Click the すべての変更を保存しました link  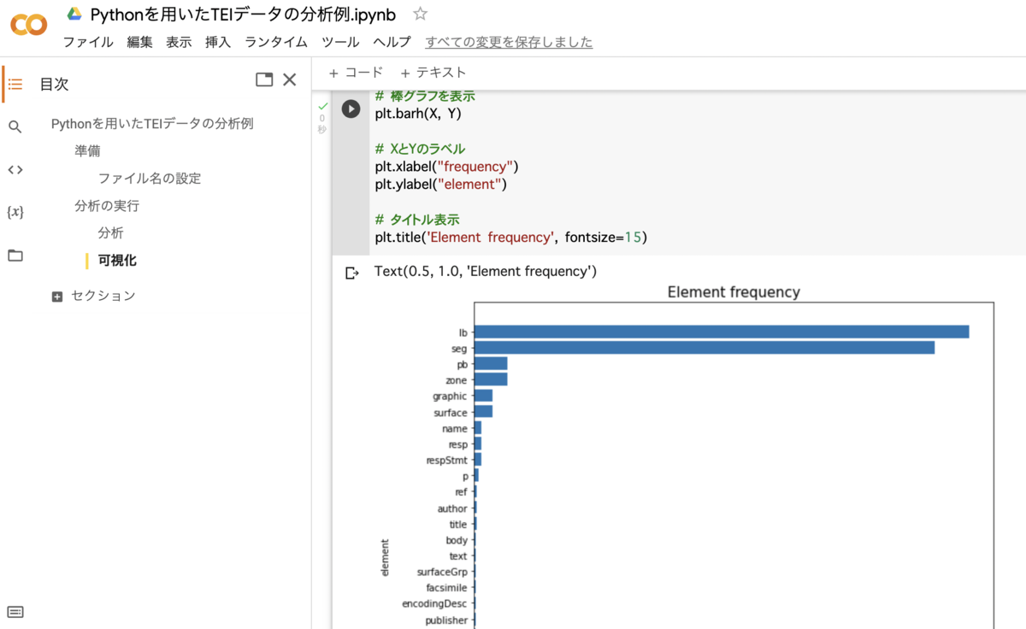(508, 40)
